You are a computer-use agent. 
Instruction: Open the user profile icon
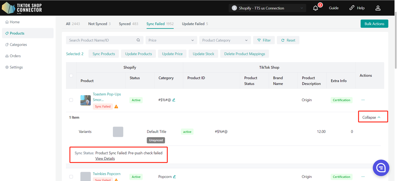(x=378, y=8)
